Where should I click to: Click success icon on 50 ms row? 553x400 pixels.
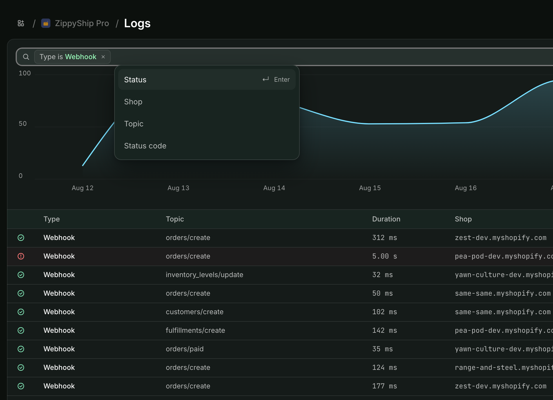[21, 293]
